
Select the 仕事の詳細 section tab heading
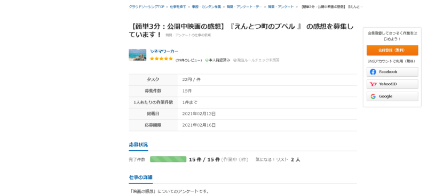pos(140,177)
